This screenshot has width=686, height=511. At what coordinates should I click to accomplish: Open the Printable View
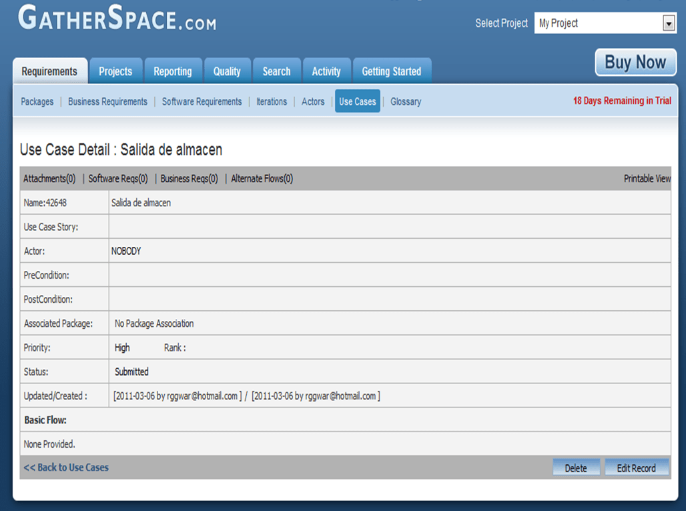647,179
